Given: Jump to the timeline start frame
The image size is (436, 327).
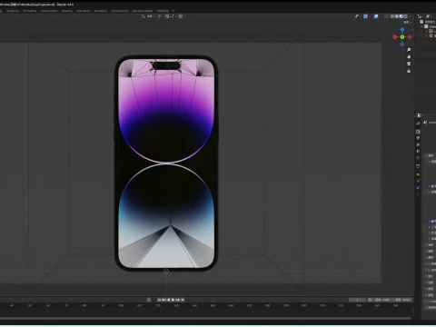Looking at the screenshot, I should pos(159,300).
